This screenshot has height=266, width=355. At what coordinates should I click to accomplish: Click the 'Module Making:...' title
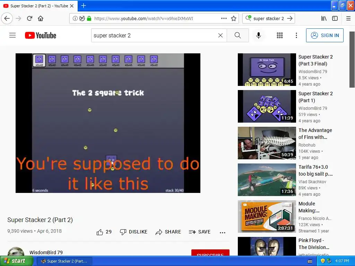pyautogui.click(x=309, y=207)
